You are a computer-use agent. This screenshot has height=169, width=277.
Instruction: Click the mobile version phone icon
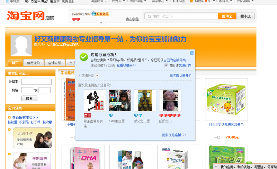(7, 1)
